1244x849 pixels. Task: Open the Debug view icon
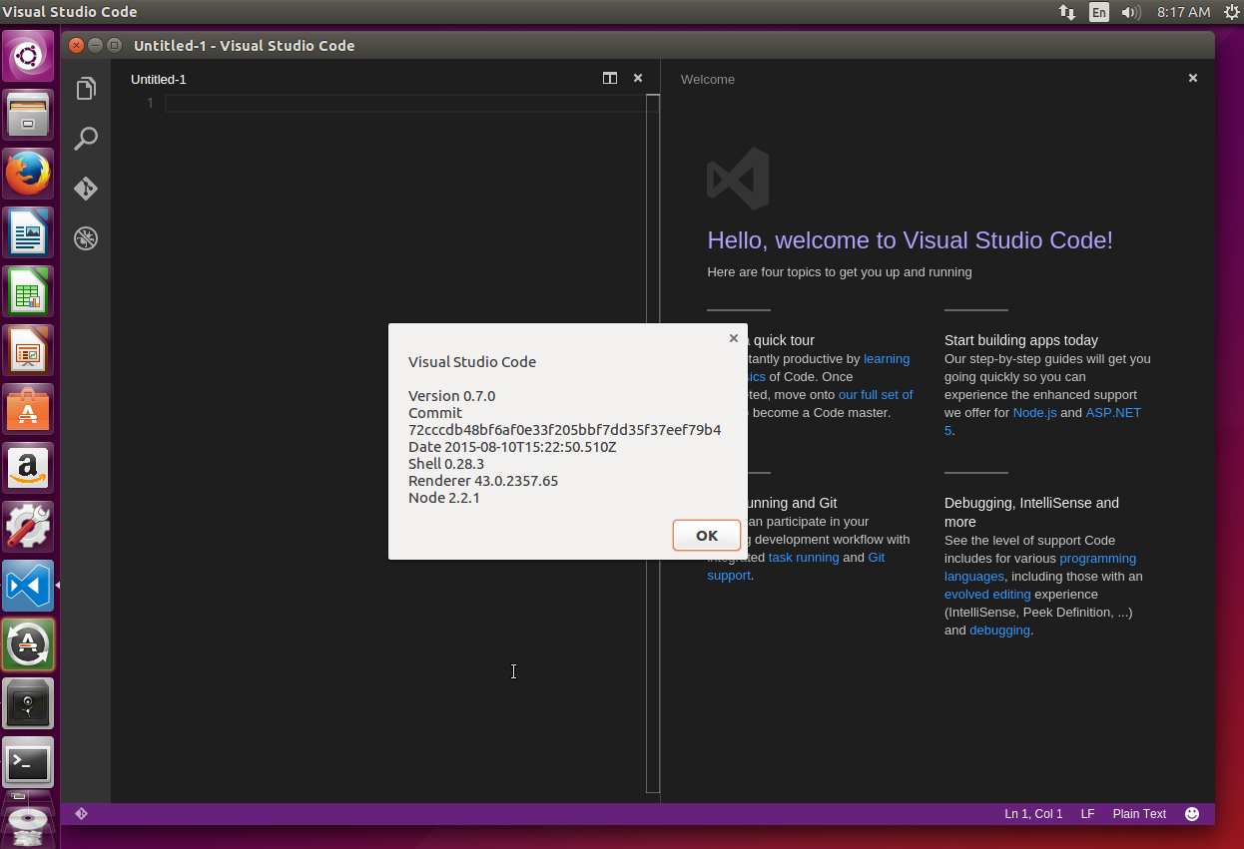tap(86, 238)
